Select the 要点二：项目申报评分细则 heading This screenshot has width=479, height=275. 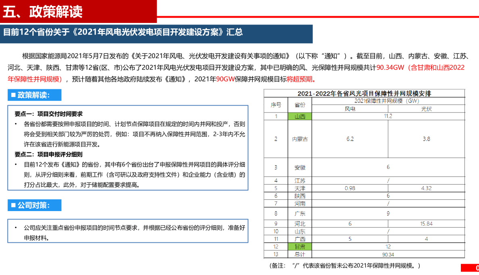pyautogui.click(x=49, y=154)
